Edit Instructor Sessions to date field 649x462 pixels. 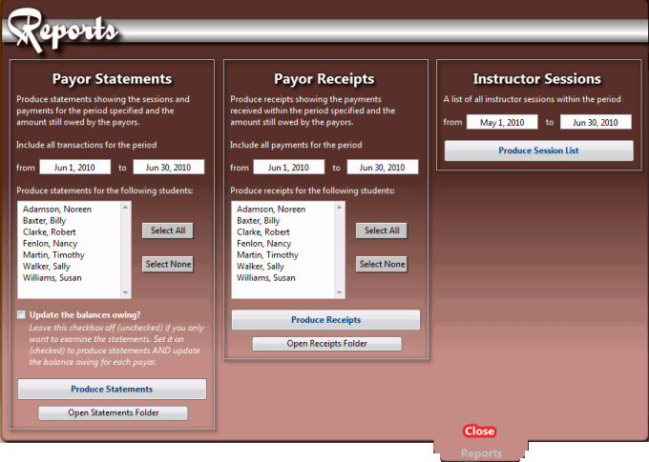(x=596, y=122)
